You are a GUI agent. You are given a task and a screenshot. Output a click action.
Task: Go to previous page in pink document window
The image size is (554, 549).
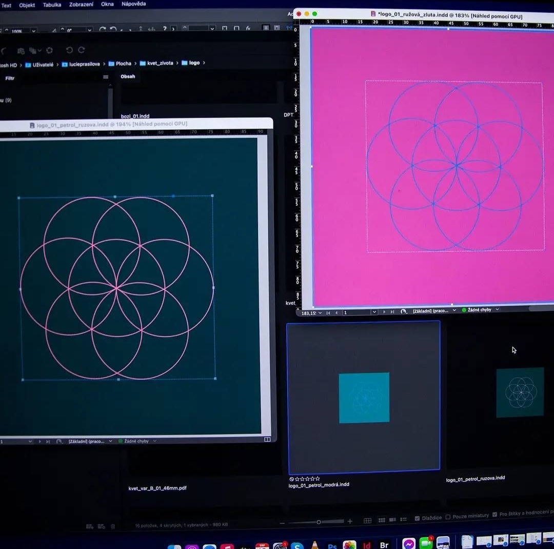337,312
